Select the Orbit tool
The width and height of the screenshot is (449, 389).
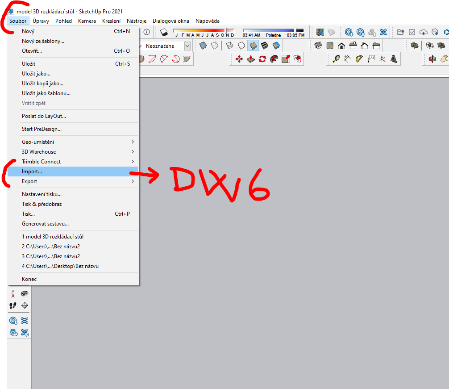432,59
